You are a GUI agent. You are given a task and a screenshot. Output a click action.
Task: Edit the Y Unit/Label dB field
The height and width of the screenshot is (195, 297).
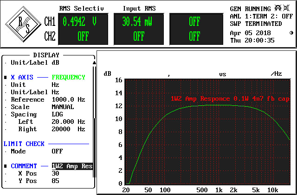point(55,62)
